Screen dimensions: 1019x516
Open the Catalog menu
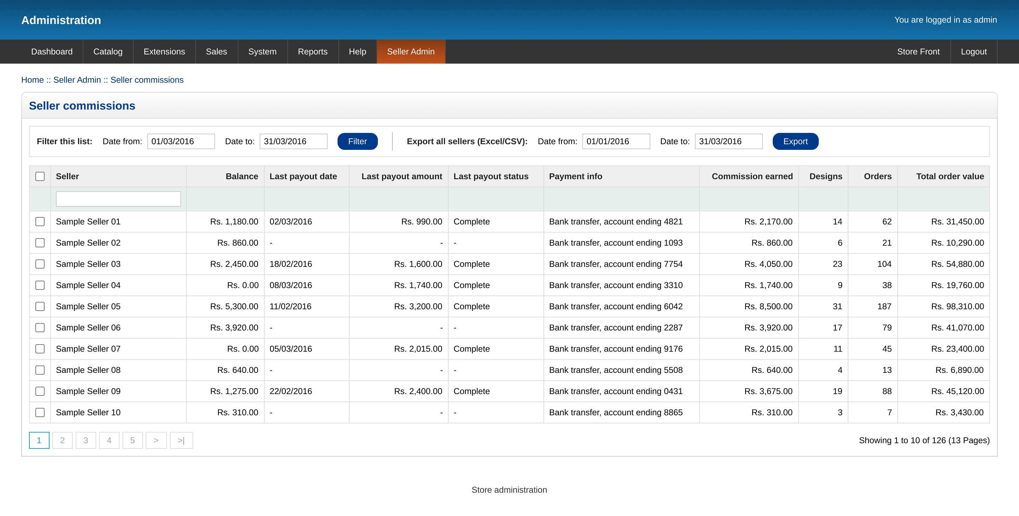coord(108,51)
